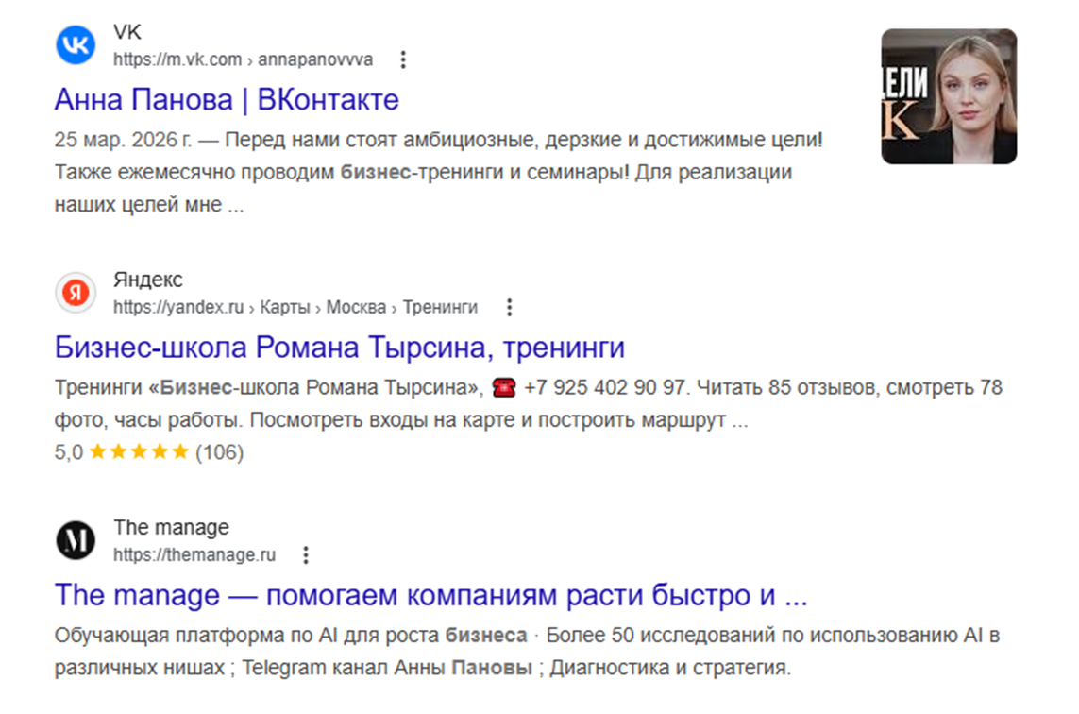Click the VK logo favicon
The image size is (1079, 714).
[76, 44]
